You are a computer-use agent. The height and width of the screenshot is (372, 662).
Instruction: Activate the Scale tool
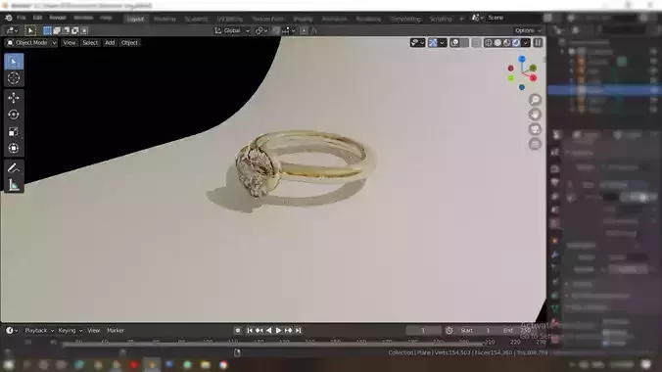(x=14, y=131)
